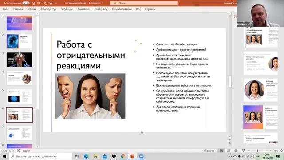Open the Справка ribbon tab
Screen dimensions: 284x160
point(150,9)
